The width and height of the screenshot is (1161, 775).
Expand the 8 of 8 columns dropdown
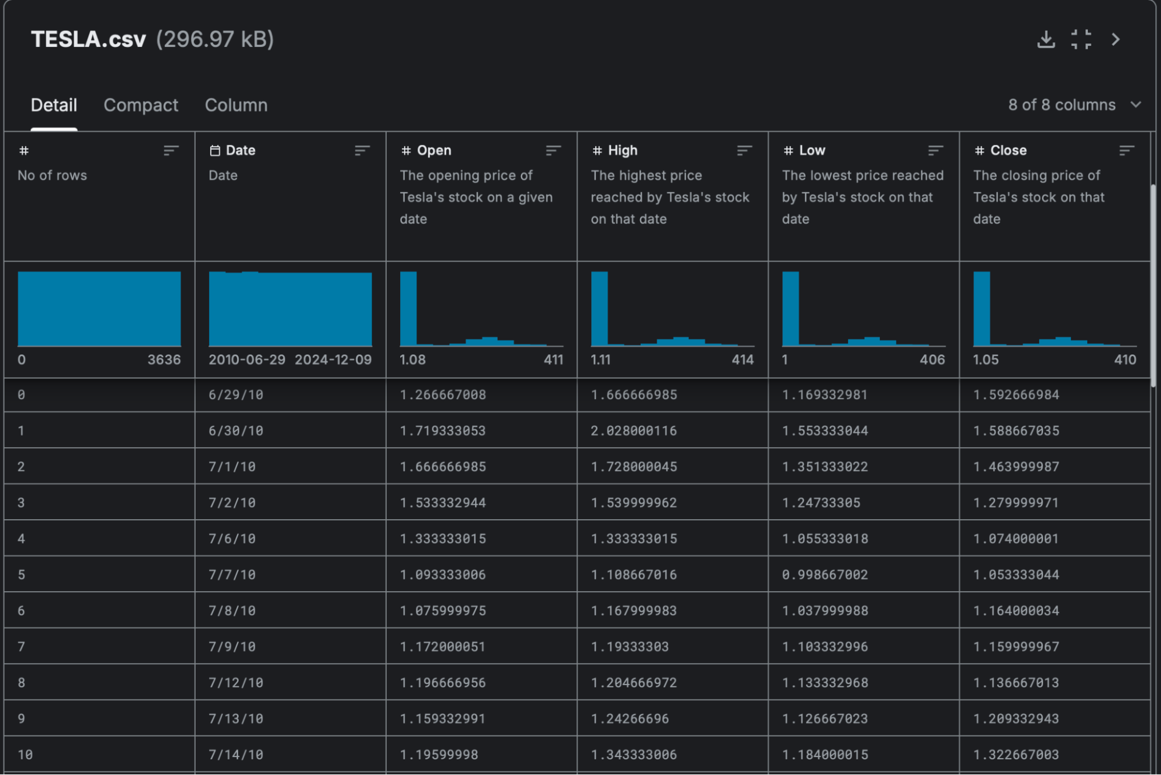pyautogui.click(x=1074, y=105)
